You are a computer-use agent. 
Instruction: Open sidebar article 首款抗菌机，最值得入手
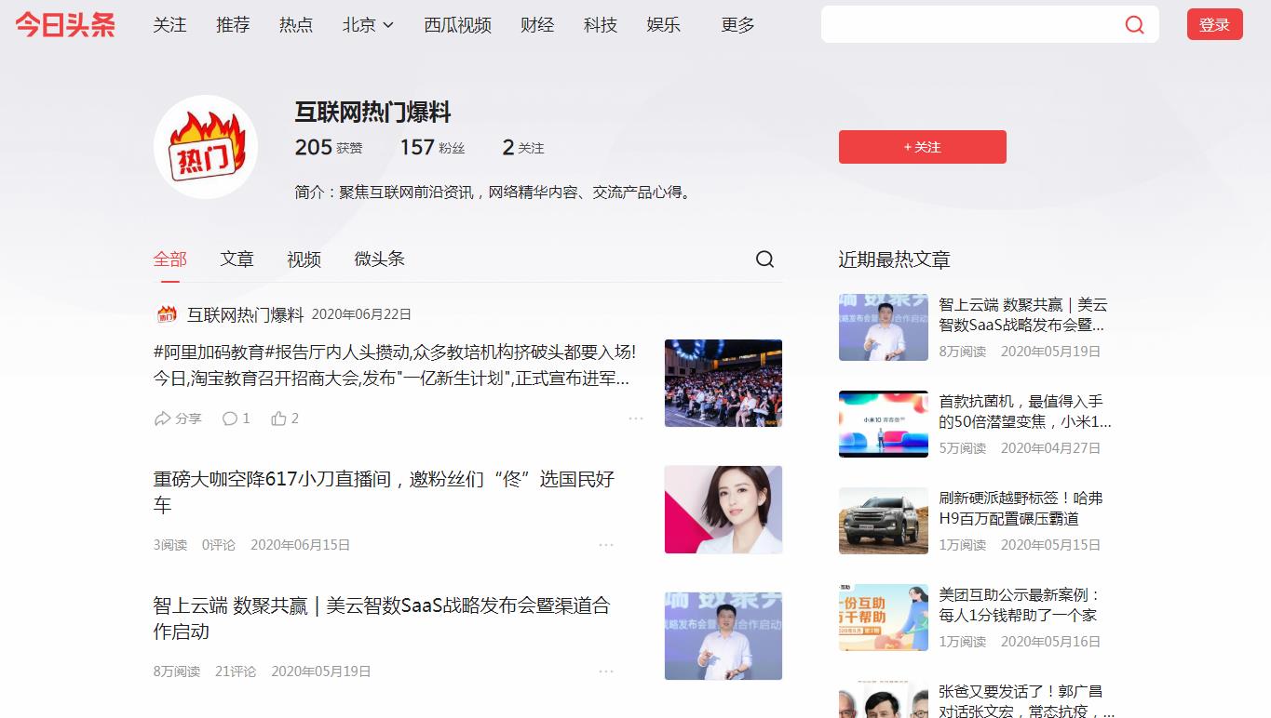click(x=1025, y=412)
